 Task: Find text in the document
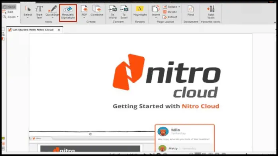(x=191, y=11)
